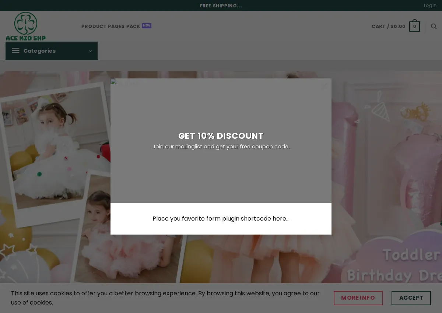The image size is (442, 313).
Task: Close the discount popup with the X
Action: tap(324, 86)
